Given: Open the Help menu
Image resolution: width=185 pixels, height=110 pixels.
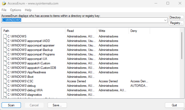Looking at the screenshot, I should 28,10.
